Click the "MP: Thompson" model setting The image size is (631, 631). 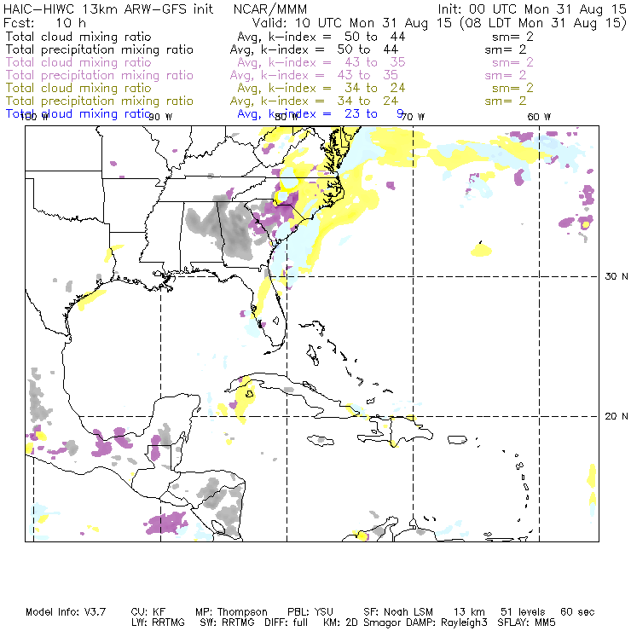pos(231,612)
